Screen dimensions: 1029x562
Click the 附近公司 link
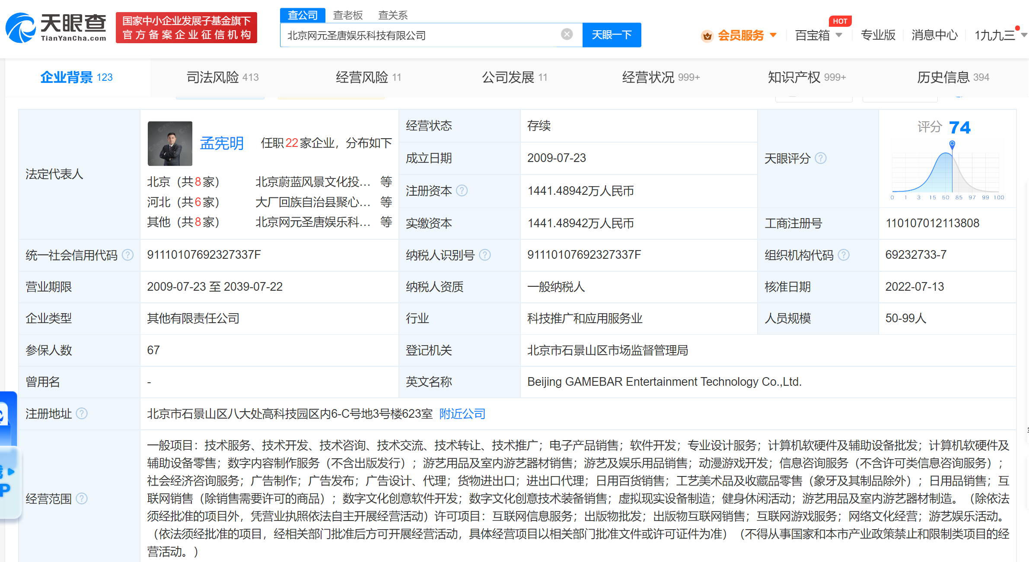tap(462, 414)
